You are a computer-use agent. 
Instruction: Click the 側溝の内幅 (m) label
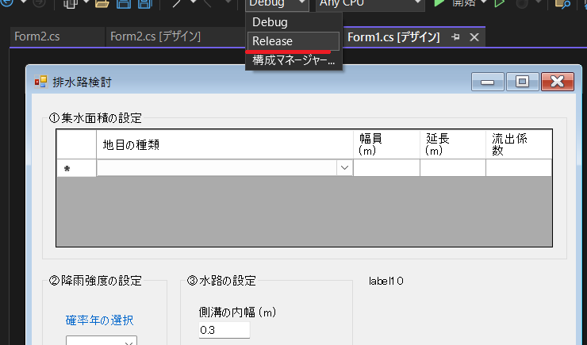coord(237,312)
